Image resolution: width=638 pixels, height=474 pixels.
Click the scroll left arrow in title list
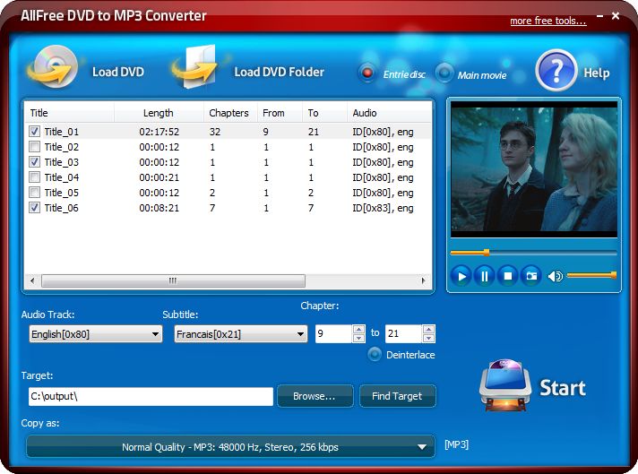coord(32,280)
